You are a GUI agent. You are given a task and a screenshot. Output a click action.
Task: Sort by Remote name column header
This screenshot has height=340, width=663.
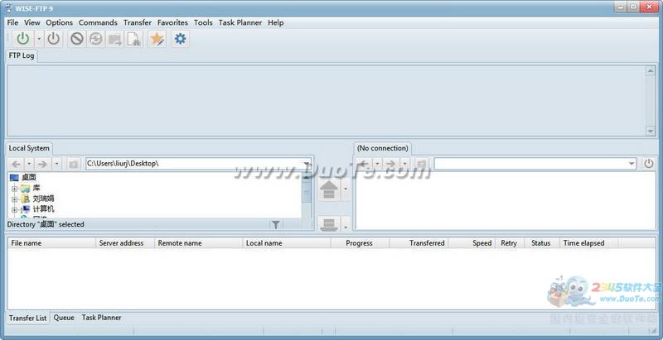pyautogui.click(x=199, y=243)
